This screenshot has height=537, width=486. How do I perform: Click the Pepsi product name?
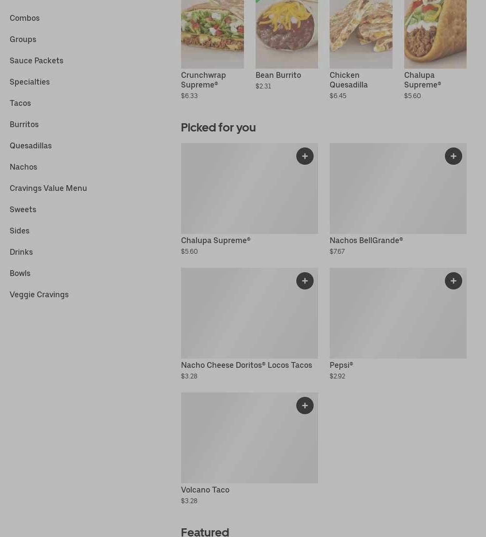click(x=341, y=365)
